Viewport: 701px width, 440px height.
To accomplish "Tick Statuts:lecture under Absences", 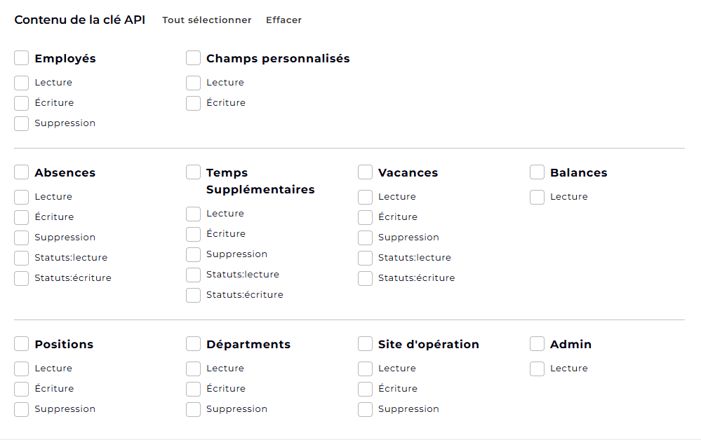I will point(22,258).
